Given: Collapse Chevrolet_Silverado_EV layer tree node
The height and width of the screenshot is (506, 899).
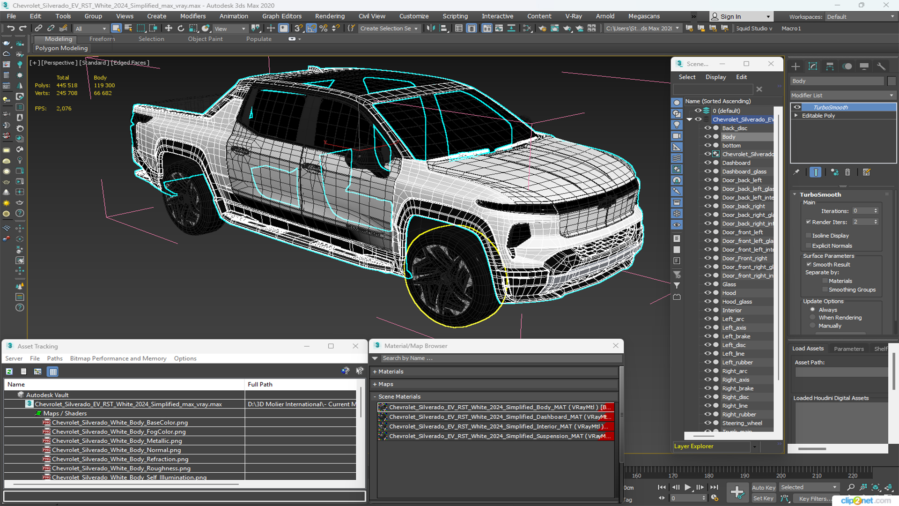Looking at the screenshot, I should tap(689, 119).
